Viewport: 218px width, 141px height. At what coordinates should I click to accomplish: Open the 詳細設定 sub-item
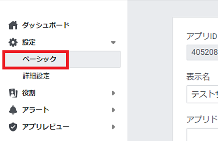(x=36, y=76)
